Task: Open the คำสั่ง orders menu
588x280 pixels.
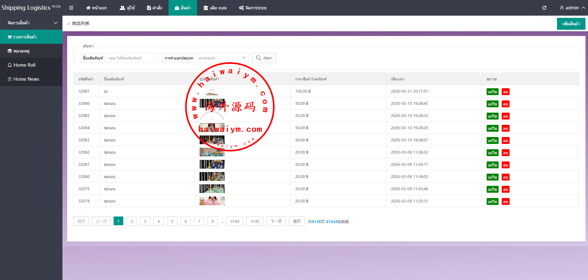Action: (154, 8)
